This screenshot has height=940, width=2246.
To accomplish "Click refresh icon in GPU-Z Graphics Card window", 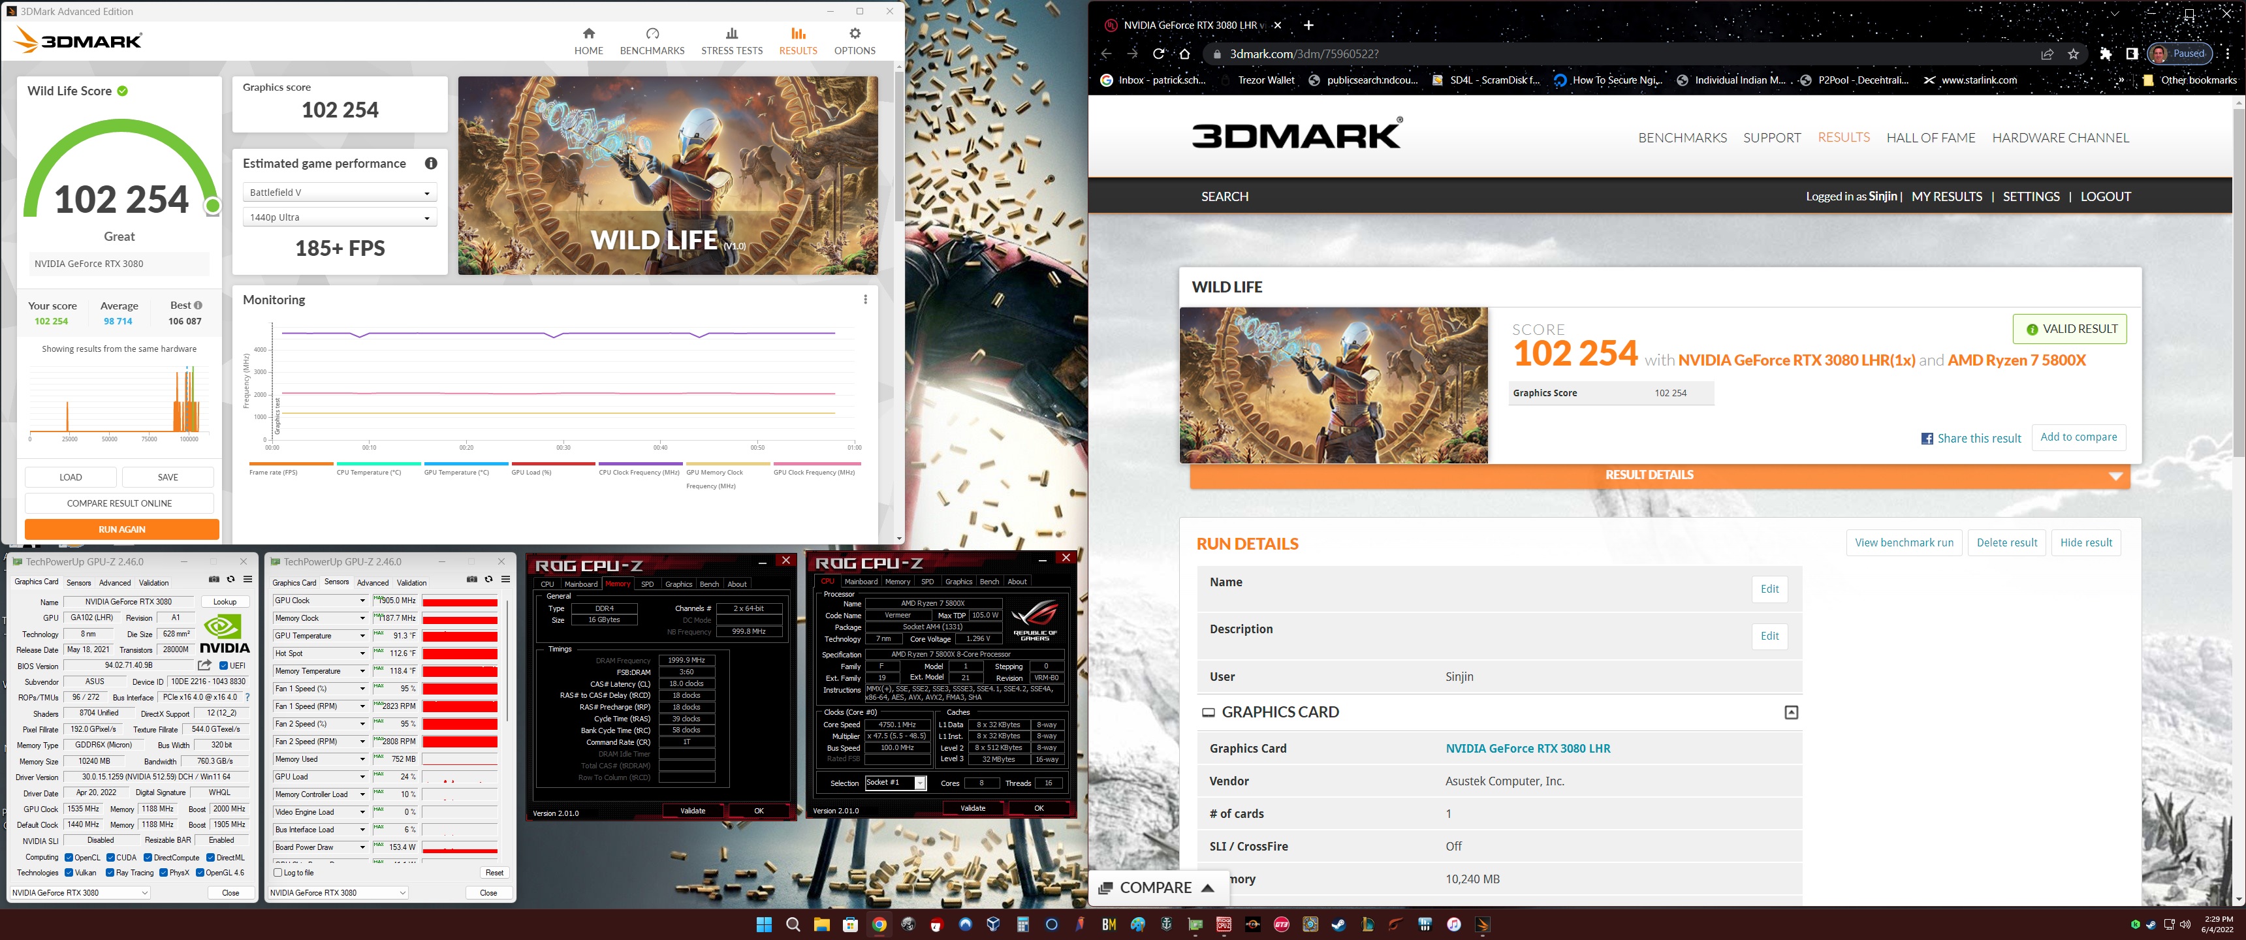I will point(231,579).
